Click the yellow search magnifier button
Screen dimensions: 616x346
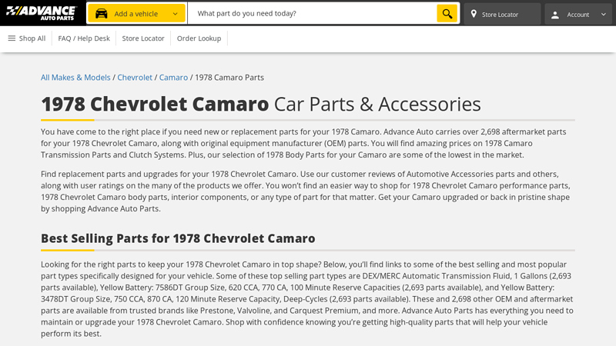(447, 14)
